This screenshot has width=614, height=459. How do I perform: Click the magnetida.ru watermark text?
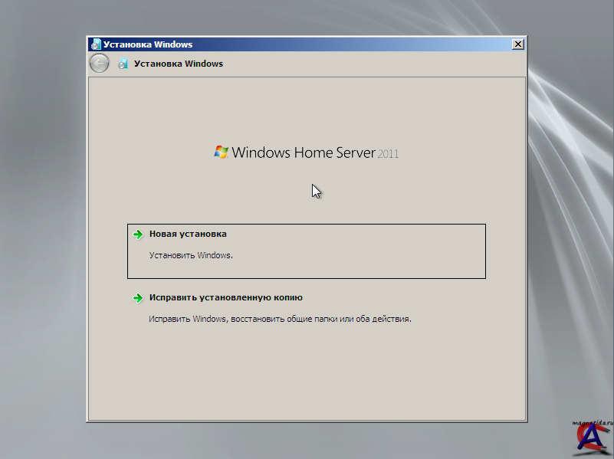(x=592, y=422)
